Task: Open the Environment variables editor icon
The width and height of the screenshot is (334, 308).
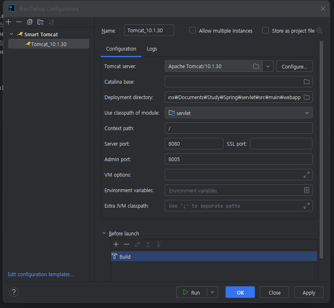Action: (307, 190)
